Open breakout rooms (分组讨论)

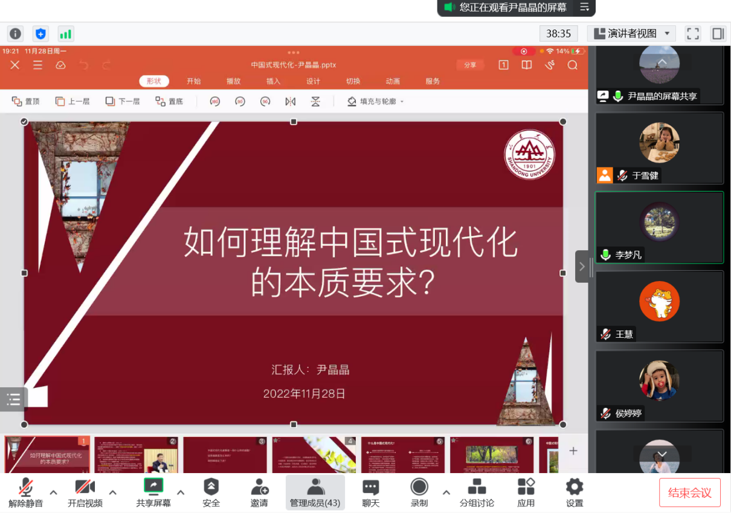point(477,492)
